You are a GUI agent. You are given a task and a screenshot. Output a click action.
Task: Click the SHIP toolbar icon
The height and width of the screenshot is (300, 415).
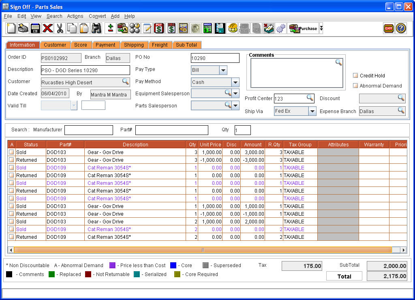(184, 28)
